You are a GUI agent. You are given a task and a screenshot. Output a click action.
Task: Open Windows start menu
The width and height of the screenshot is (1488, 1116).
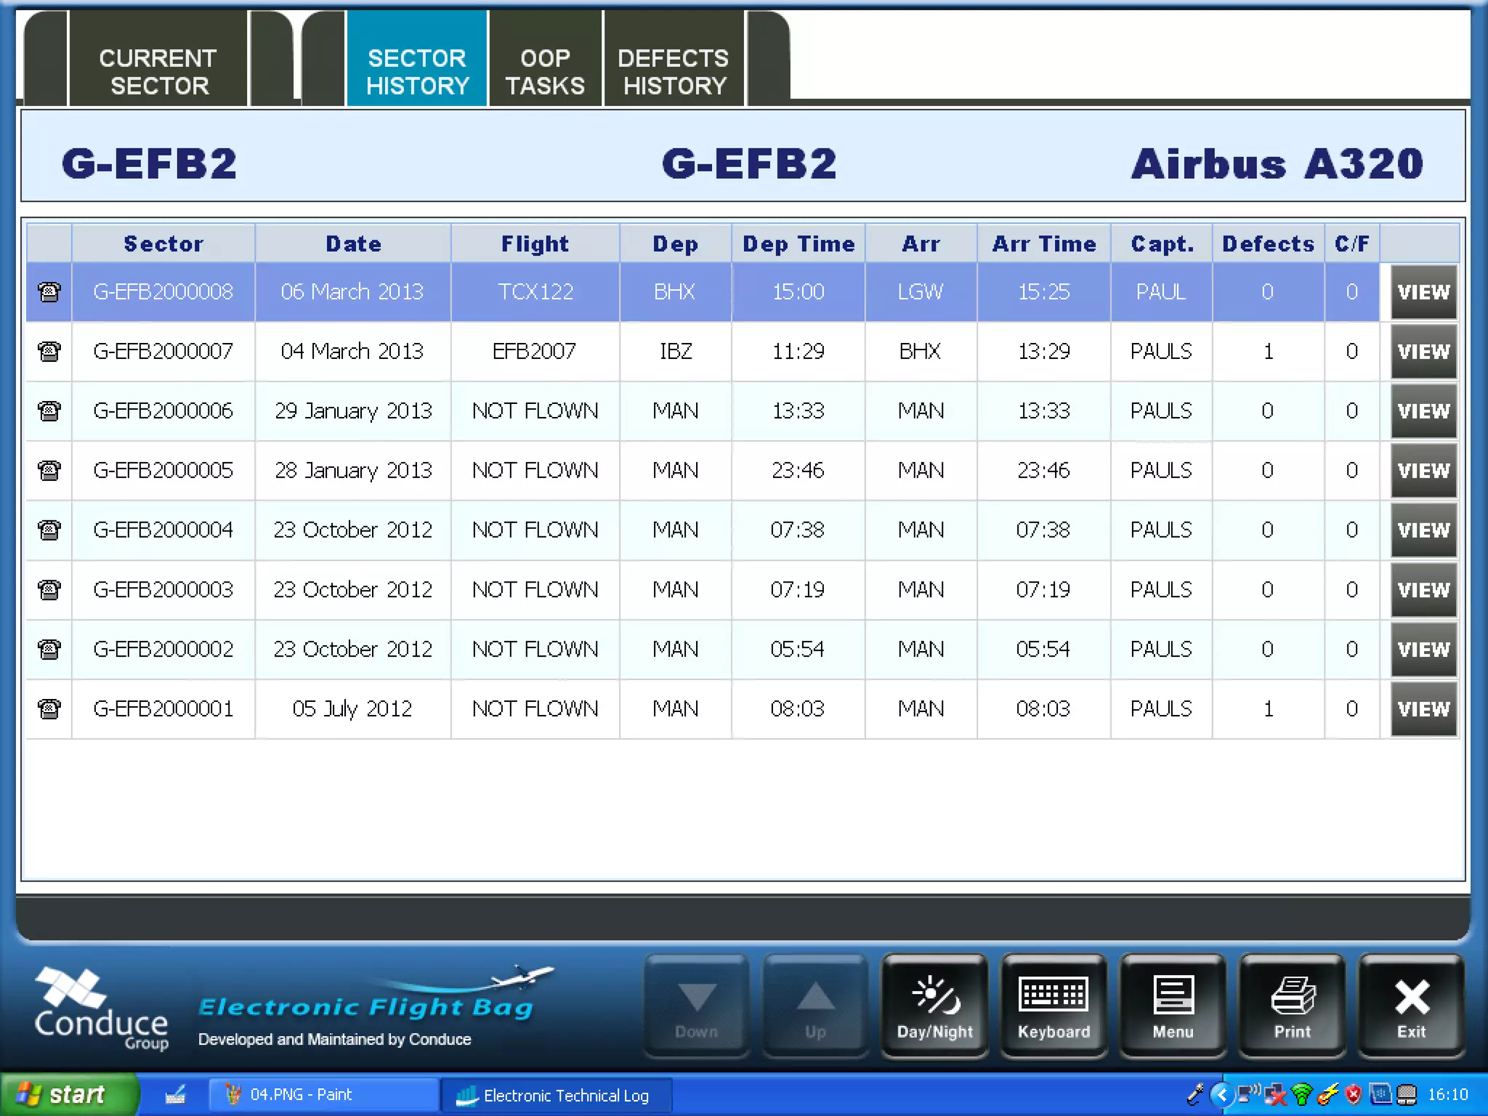[x=69, y=1095]
